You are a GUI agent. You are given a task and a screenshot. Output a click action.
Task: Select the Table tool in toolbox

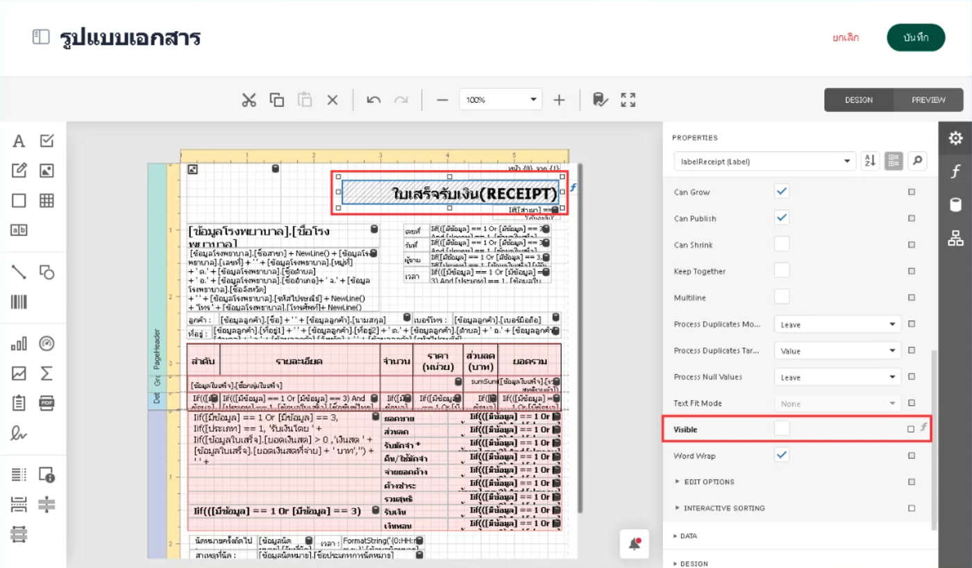(47, 200)
